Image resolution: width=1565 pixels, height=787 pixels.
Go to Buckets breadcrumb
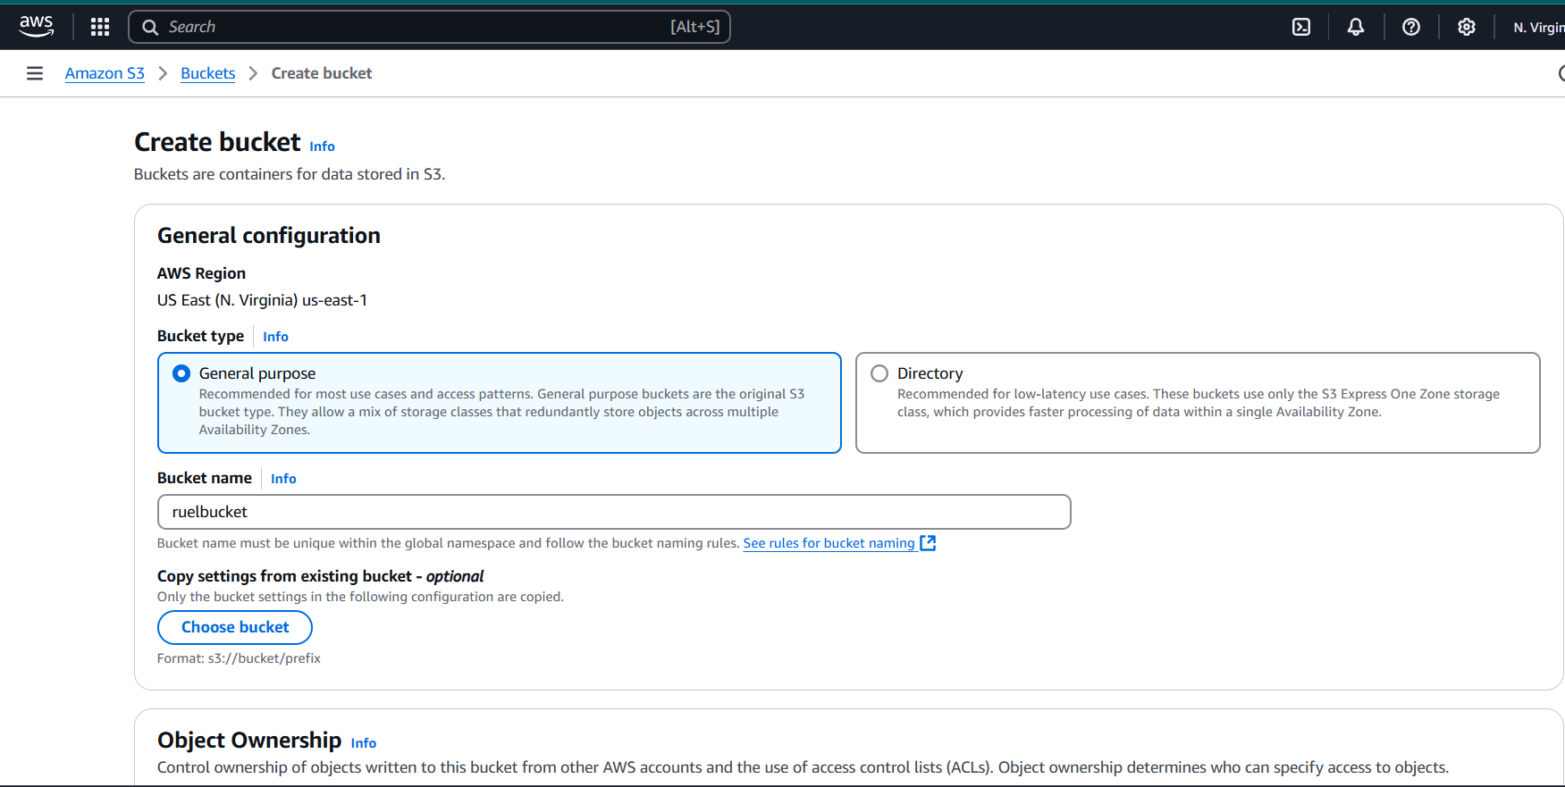[x=207, y=73]
